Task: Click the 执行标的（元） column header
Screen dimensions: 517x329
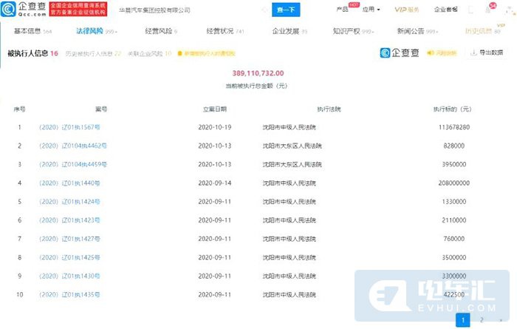Action: pos(452,109)
